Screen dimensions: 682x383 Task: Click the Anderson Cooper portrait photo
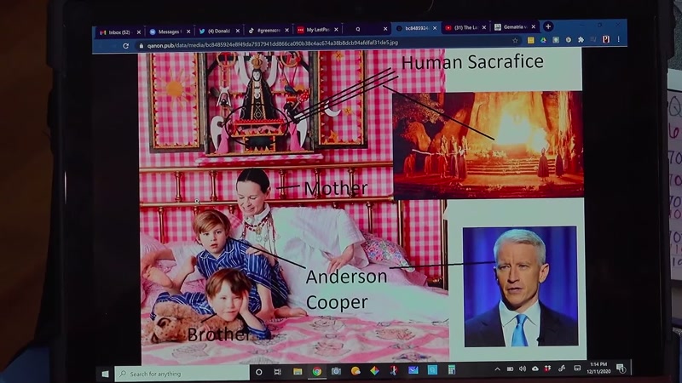point(521,287)
